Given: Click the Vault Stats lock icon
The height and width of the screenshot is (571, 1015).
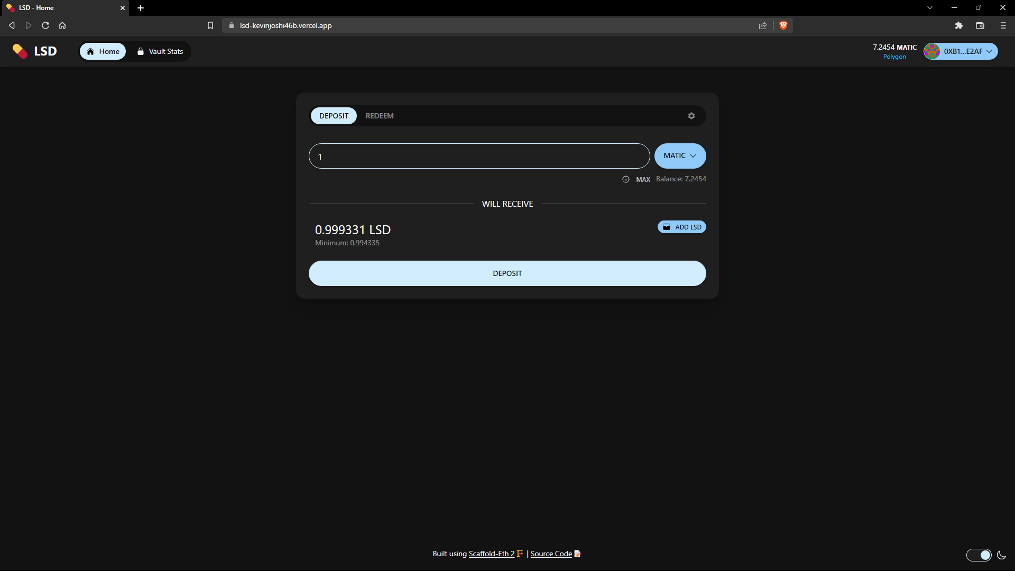Looking at the screenshot, I should pos(141,51).
